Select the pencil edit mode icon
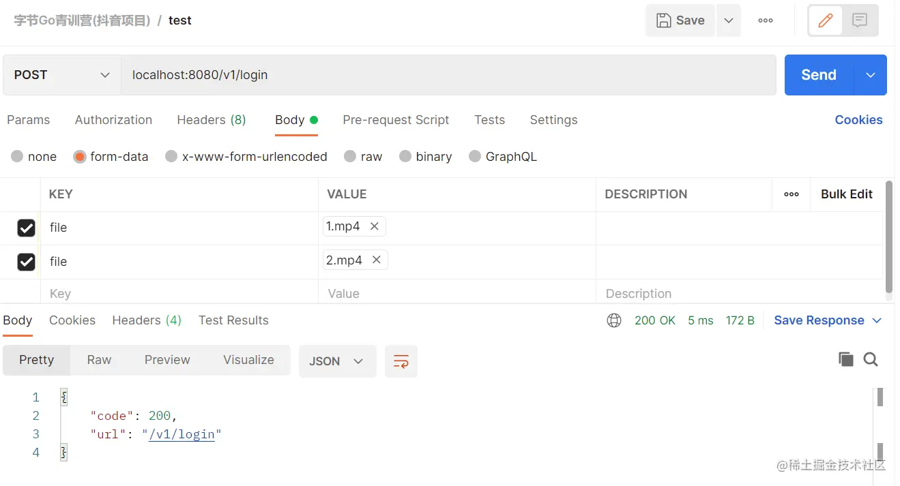 pos(826,20)
